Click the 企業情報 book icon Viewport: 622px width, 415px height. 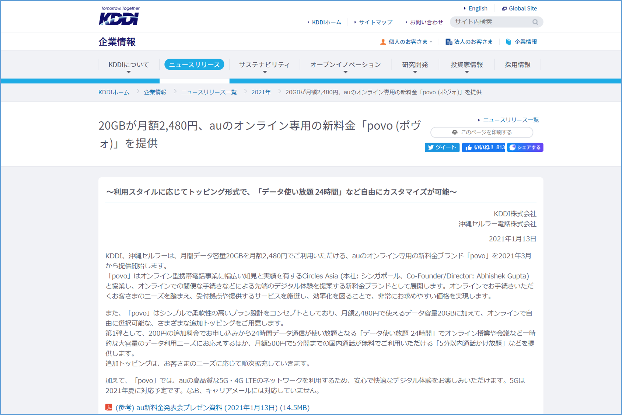point(509,42)
